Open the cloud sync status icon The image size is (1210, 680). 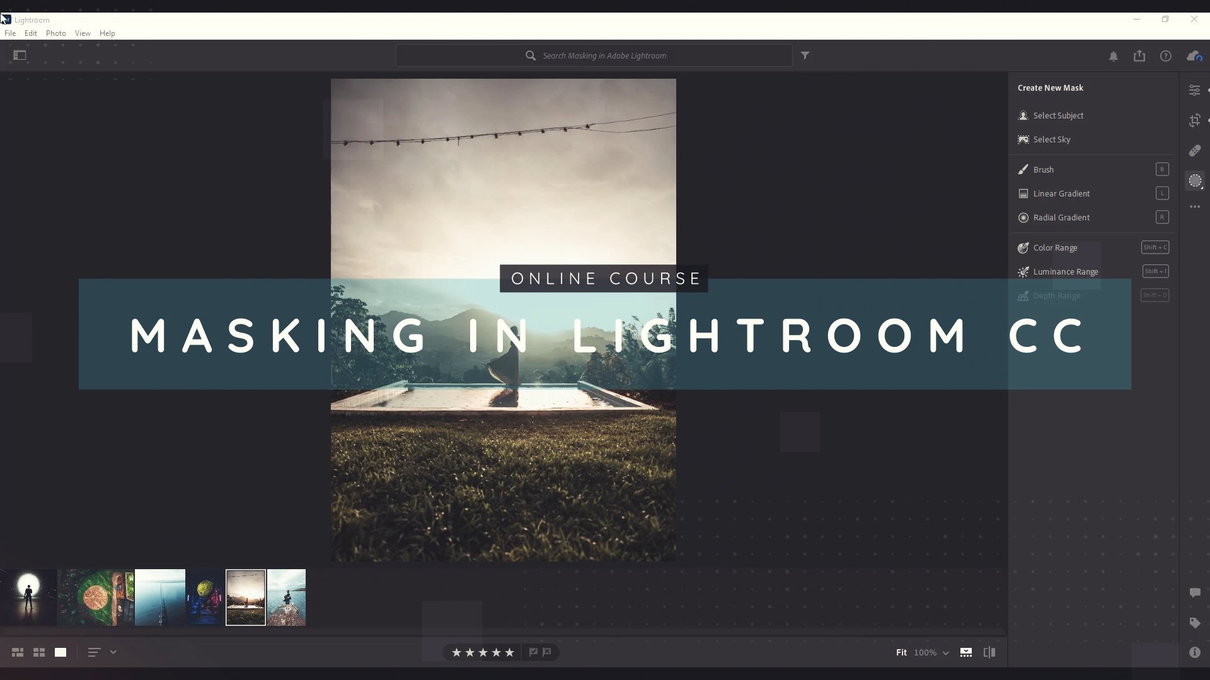point(1194,56)
